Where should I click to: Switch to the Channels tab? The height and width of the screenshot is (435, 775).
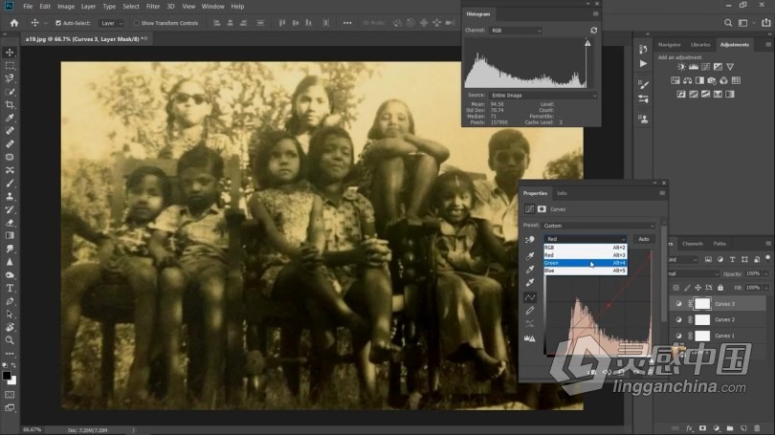point(693,244)
